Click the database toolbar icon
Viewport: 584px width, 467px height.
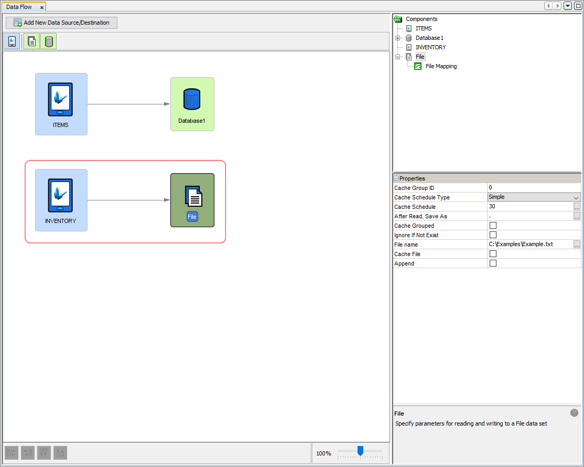point(49,41)
